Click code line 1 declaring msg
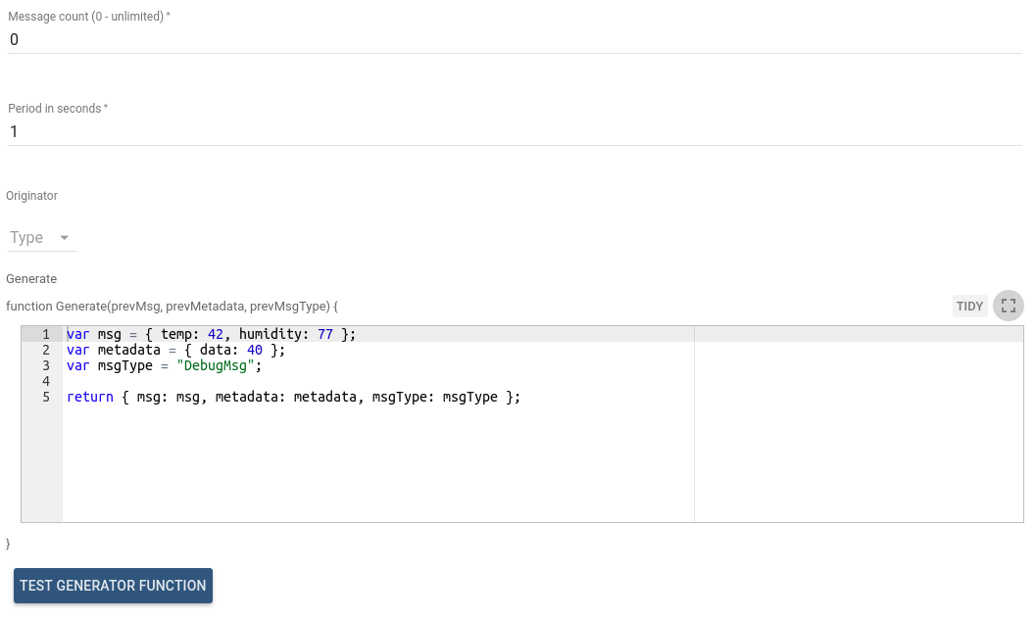Image resolution: width=1035 pixels, height=619 pixels. pyautogui.click(x=212, y=334)
